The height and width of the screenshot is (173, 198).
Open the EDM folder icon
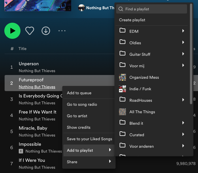point(122,30)
